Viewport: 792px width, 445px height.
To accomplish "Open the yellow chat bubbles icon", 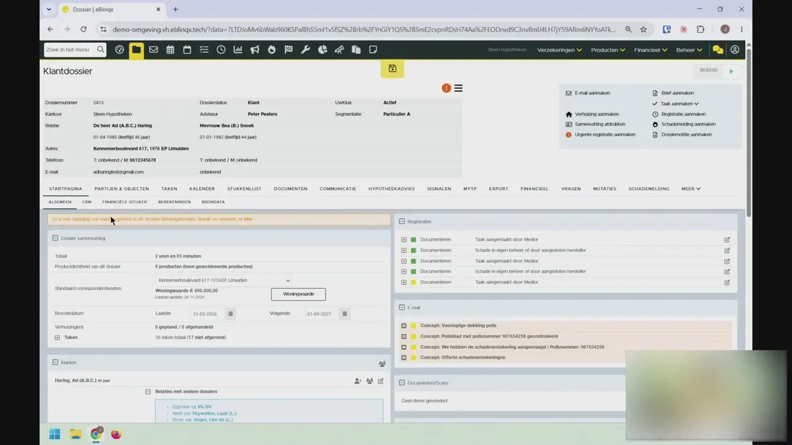I will tap(717, 50).
